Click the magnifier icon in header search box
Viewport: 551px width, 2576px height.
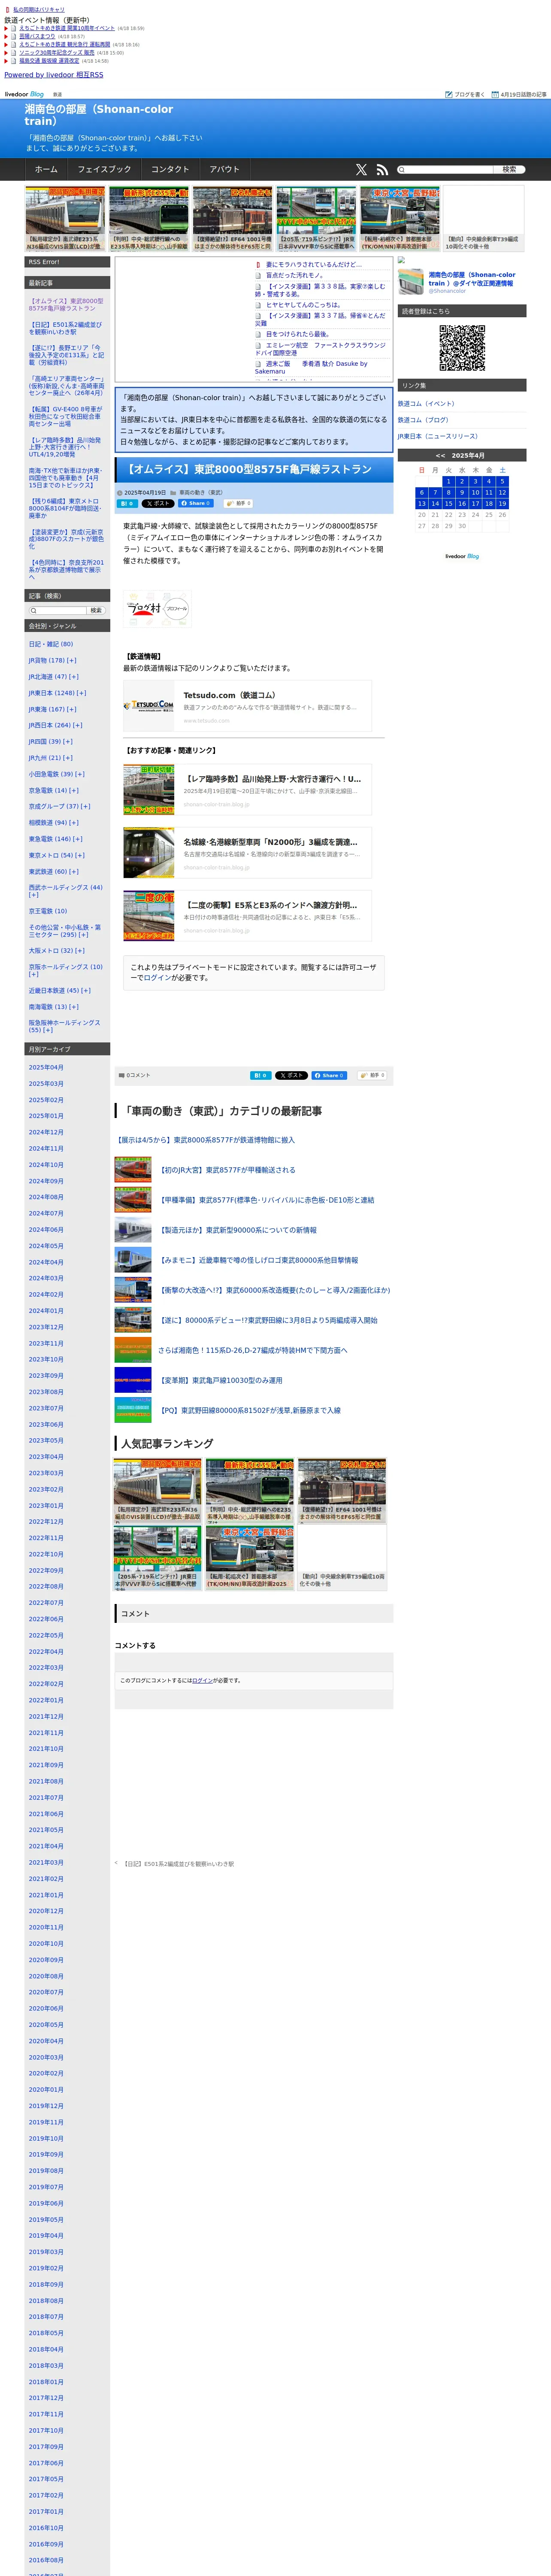pyautogui.click(x=402, y=170)
